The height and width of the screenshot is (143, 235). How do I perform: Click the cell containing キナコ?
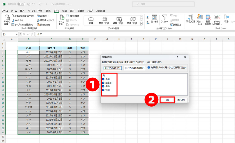28,107
